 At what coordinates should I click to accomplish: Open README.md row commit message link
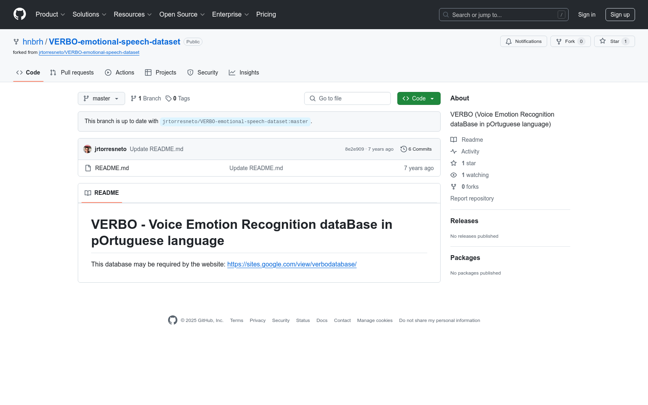(256, 168)
